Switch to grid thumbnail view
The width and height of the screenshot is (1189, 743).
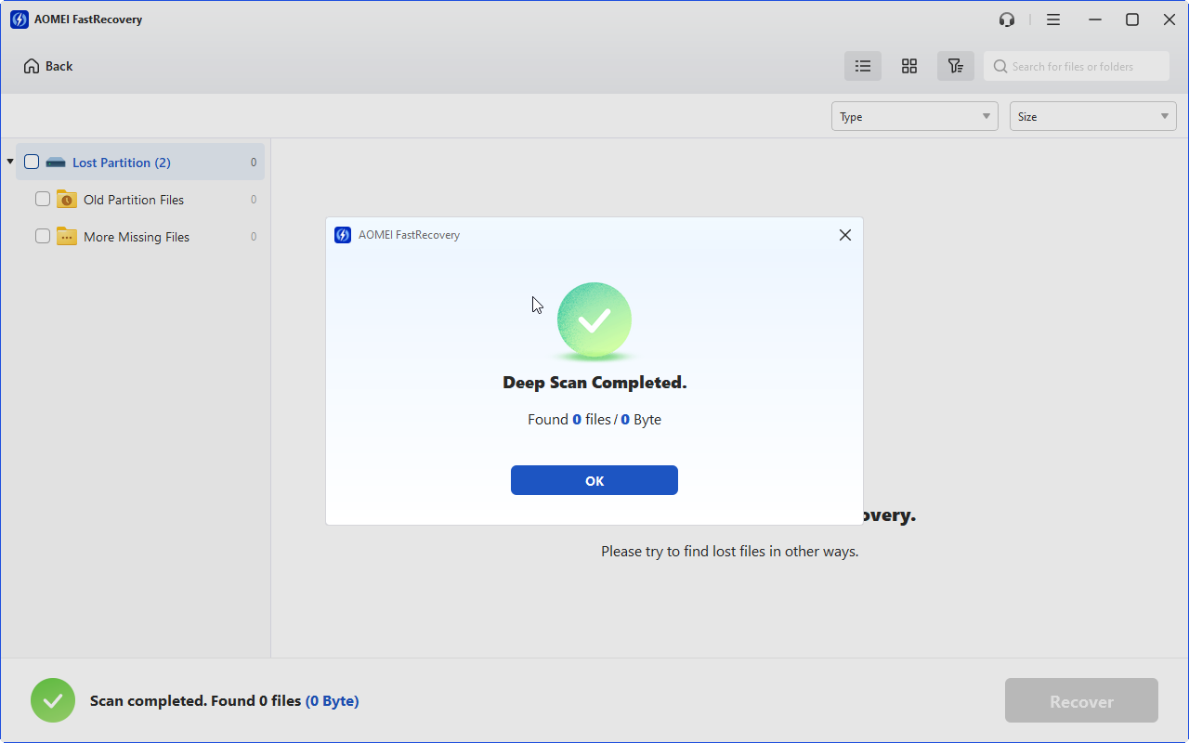(x=909, y=66)
